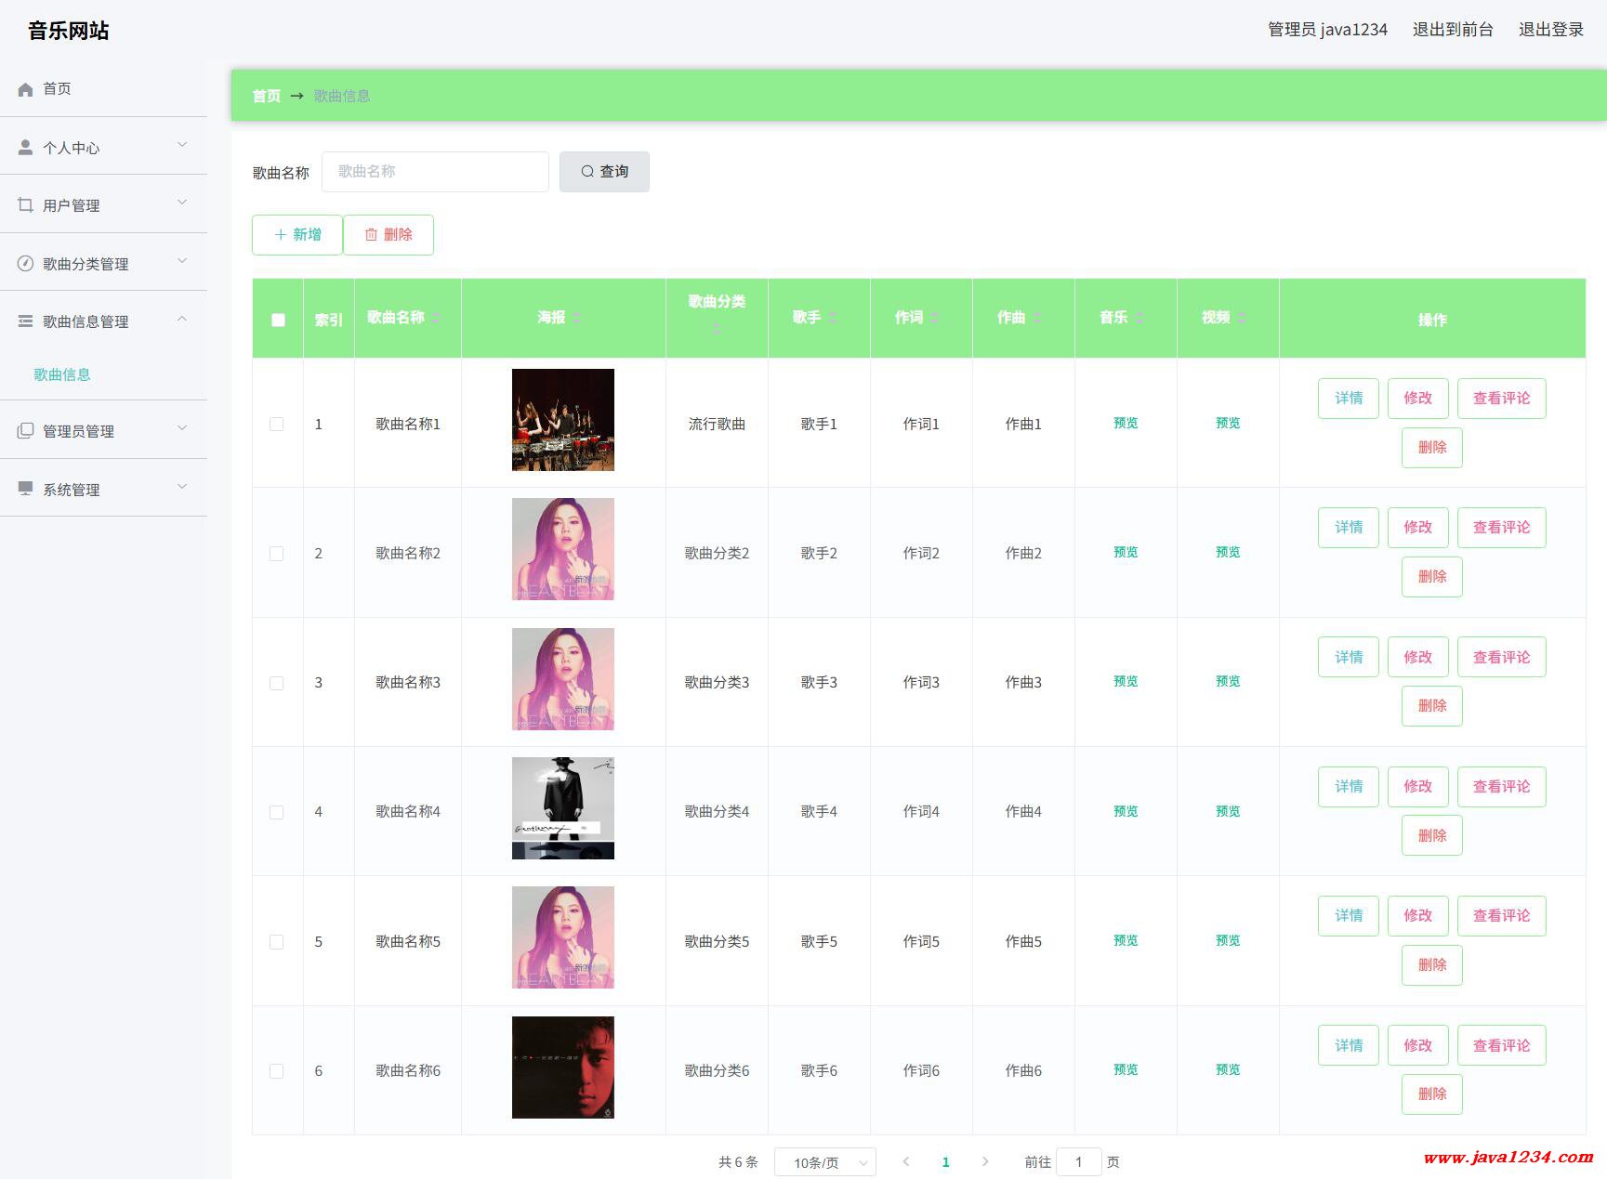Click poster thumbnail of 歌曲名称6
This screenshot has width=1607, height=1179.
pos(563,1068)
